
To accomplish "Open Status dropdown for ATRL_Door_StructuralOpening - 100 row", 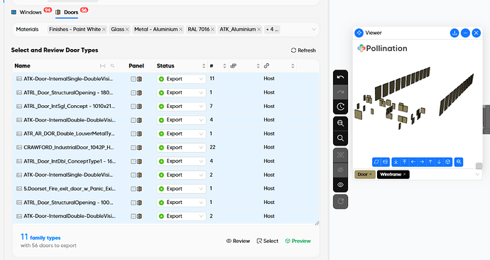I will [181, 202].
